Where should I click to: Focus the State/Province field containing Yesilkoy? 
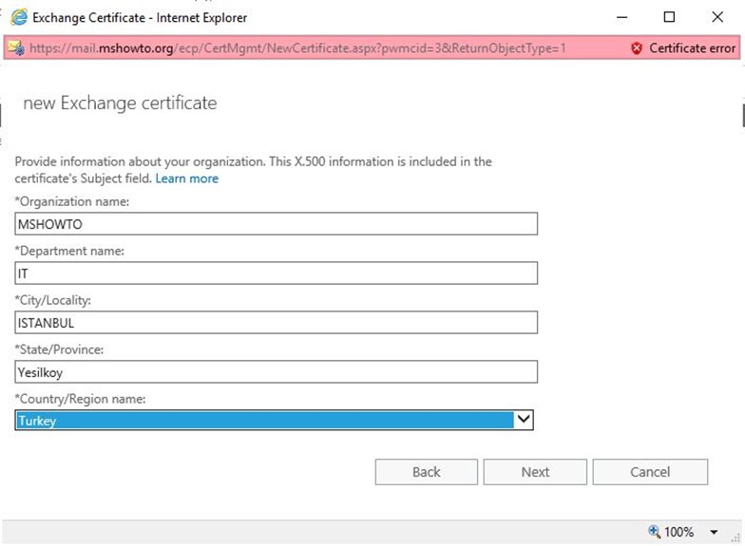click(x=276, y=372)
